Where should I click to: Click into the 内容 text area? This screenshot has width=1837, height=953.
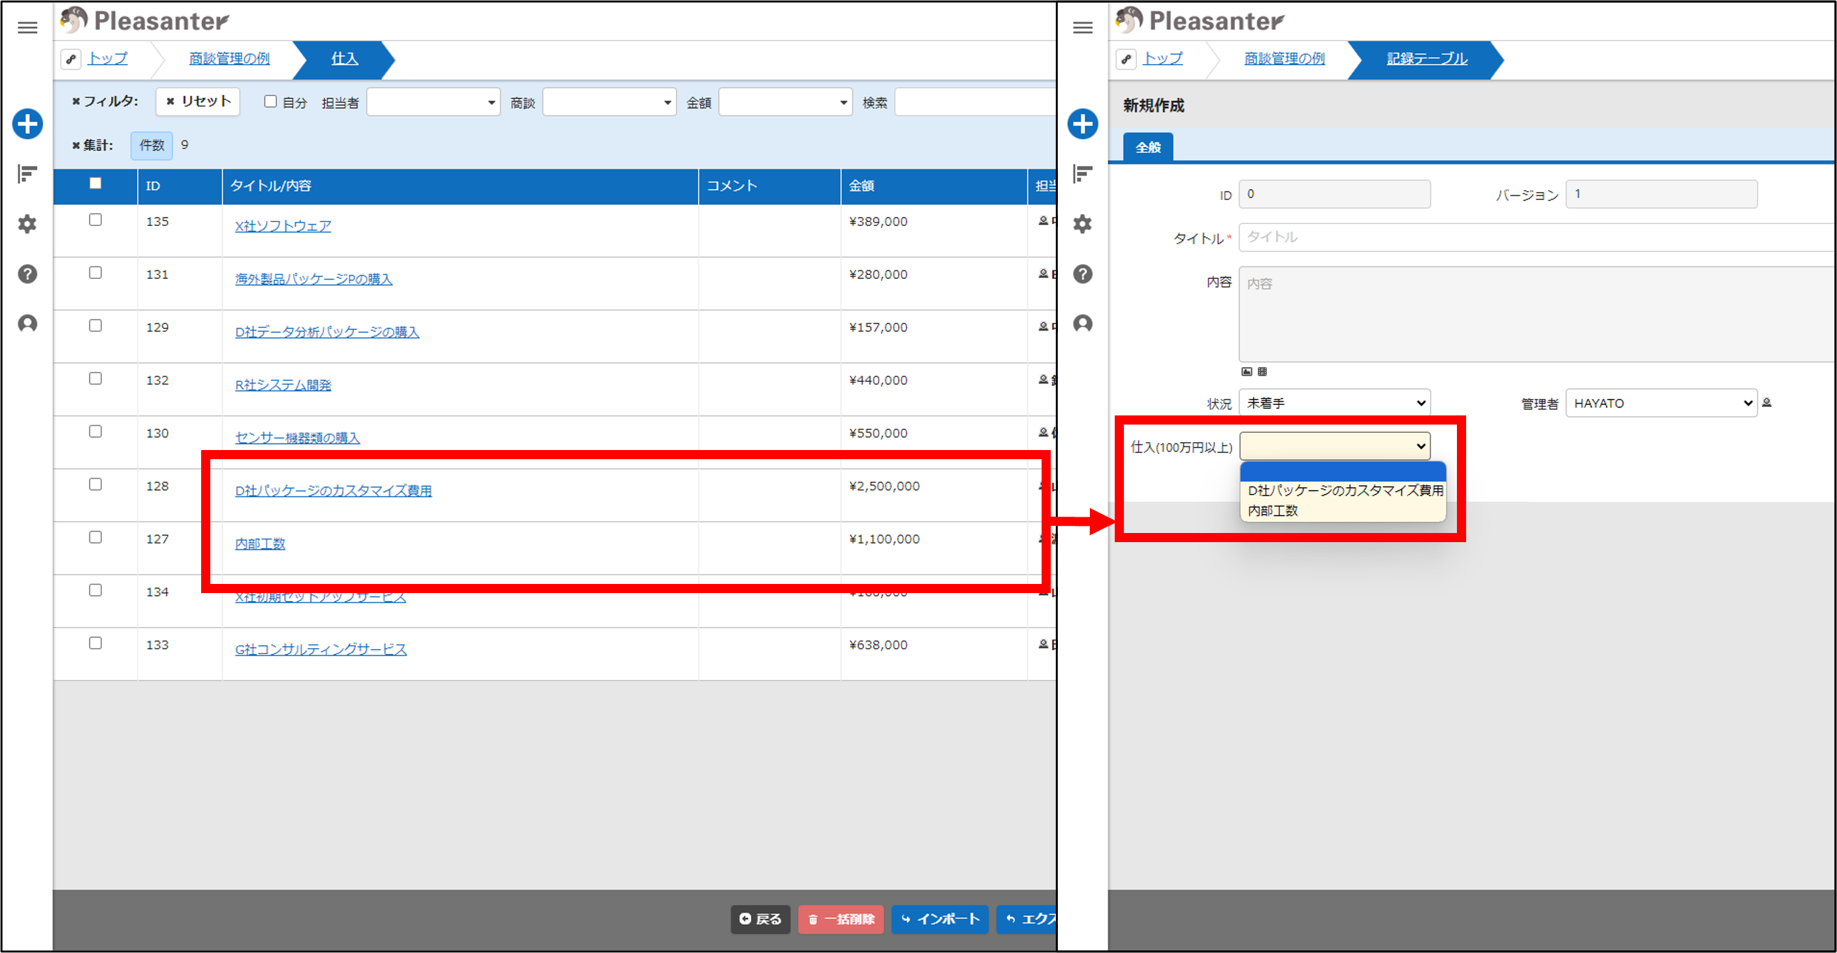pyautogui.click(x=1537, y=315)
